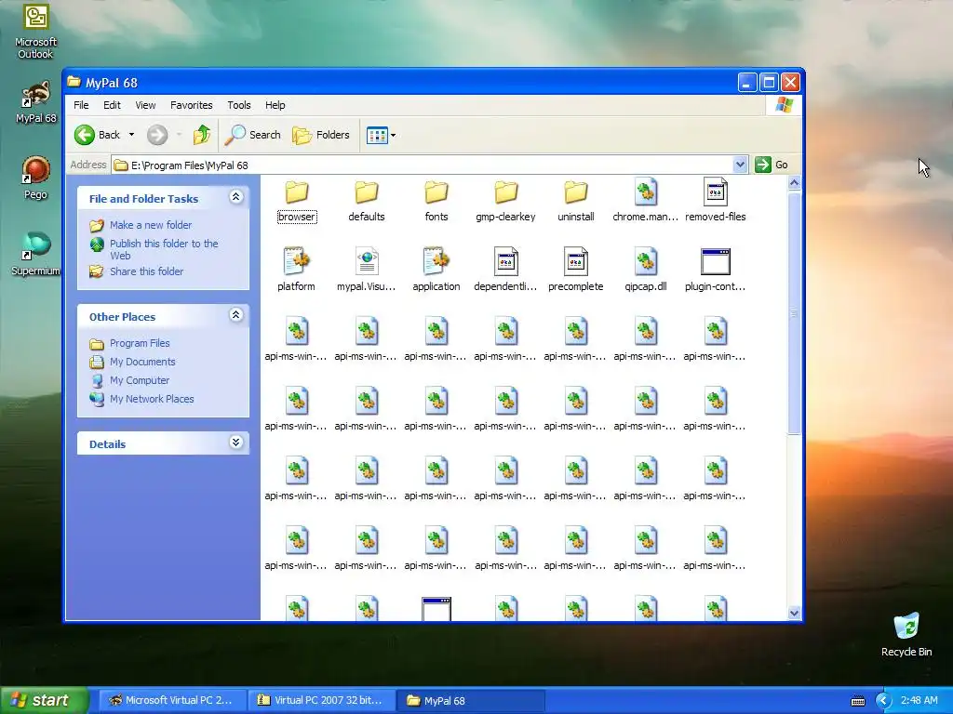Image resolution: width=953 pixels, height=714 pixels.
Task: Open the Back history dropdown arrow
Action: click(x=131, y=135)
